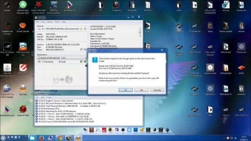Click the volume icon in system tray

[x=235, y=138]
